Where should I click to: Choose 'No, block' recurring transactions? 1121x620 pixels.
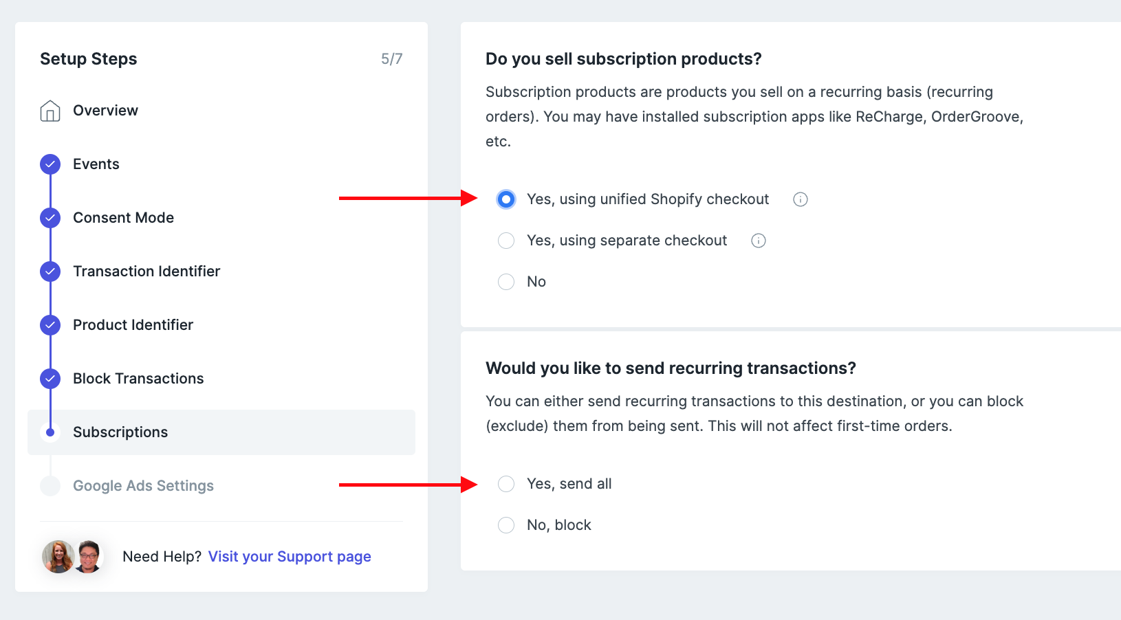[506, 525]
